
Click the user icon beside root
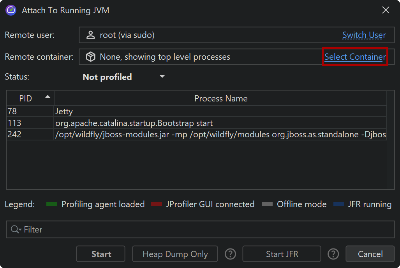pos(91,35)
